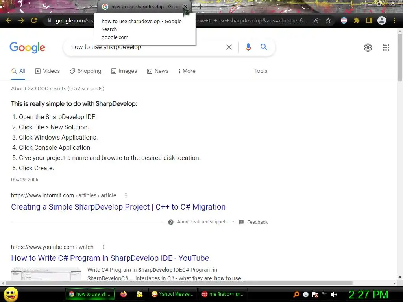The image size is (403, 302).
Task: Switch to the News tab
Action: [x=157, y=71]
